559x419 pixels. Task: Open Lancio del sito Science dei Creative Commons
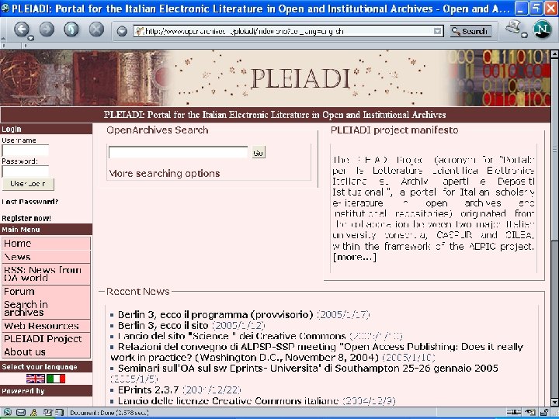click(231, 336)
